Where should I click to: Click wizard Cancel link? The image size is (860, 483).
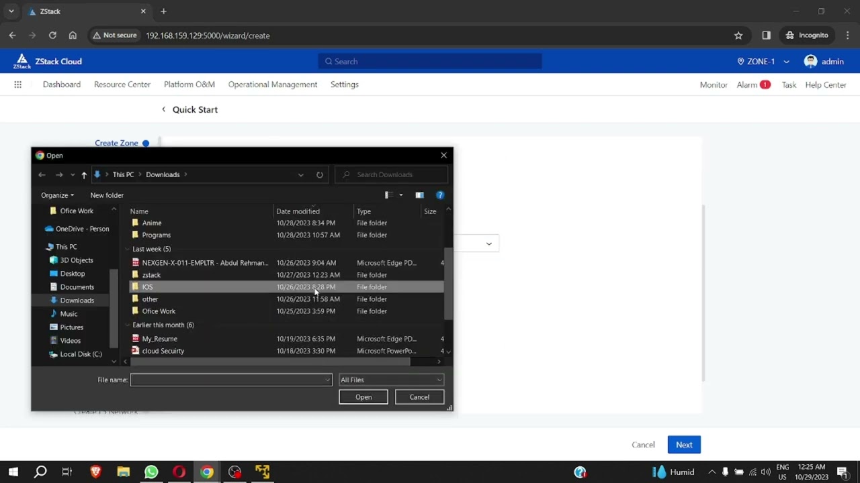click(643, 445)
